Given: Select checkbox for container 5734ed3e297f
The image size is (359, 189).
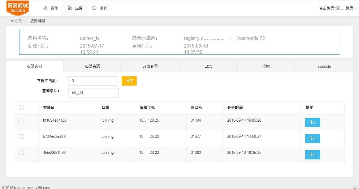Looking at the screenshot, I should 22,136.
